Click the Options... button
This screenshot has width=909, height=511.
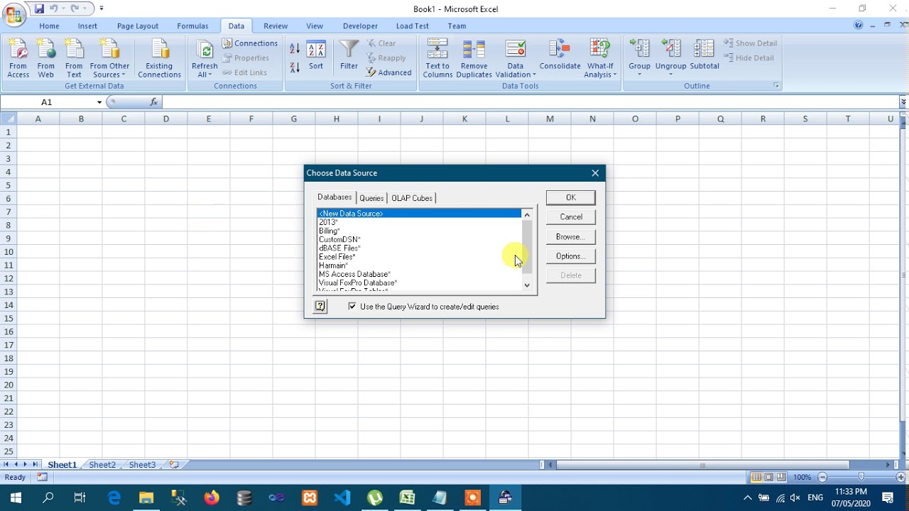571,256
